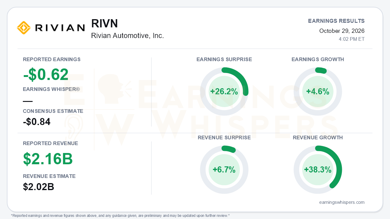
Task: Select the reported earnings value -$0.62
Action: click(x=46, y=75)
